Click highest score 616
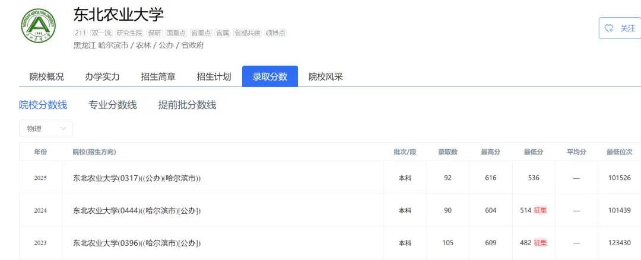The image size is (641, 260). pos(491,178)
